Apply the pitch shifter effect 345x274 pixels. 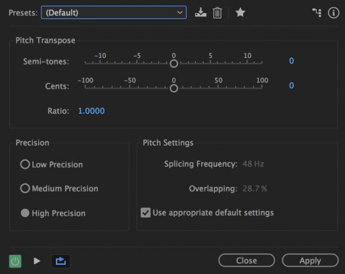(x=310, y=260)
